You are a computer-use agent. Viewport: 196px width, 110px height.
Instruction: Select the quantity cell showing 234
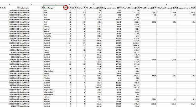click(x=69, y=43)
